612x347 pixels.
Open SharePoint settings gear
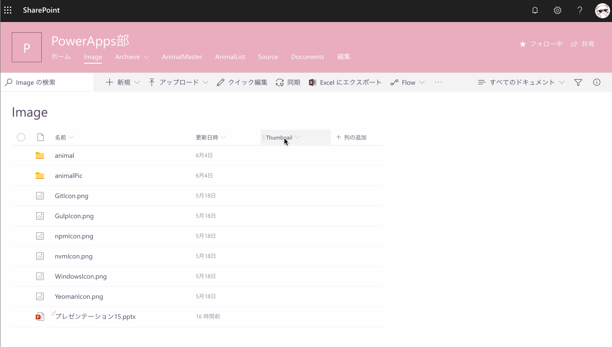[557, 10]
